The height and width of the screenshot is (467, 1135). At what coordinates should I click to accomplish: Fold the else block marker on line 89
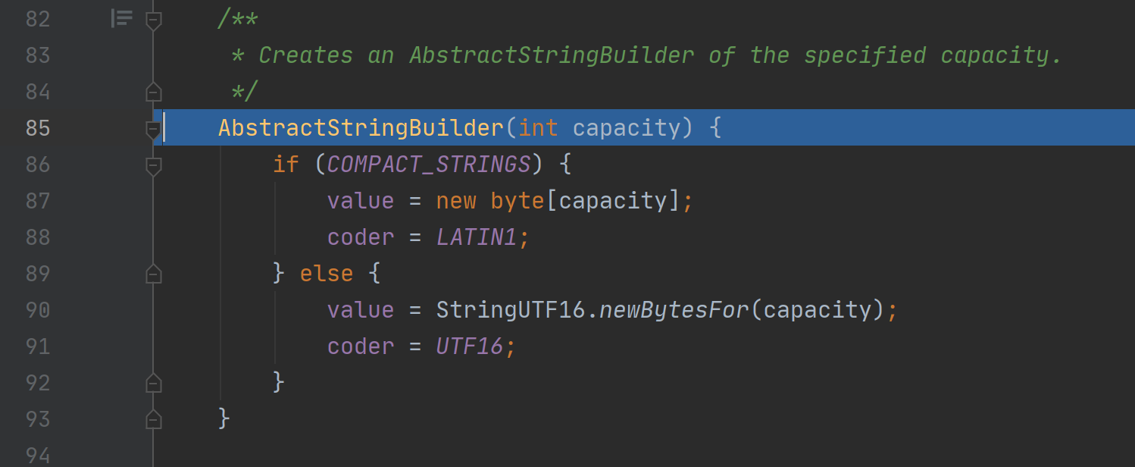(x=154, y=273)
